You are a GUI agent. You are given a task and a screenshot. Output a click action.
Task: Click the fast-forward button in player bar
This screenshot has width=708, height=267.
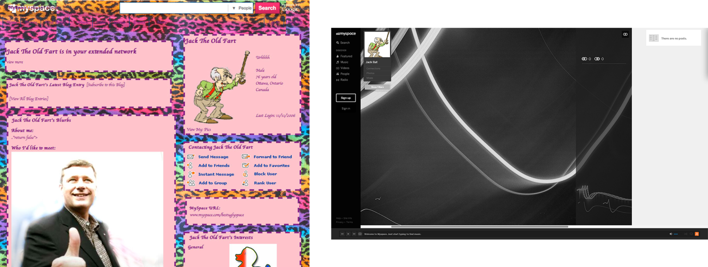pyautogui.click(x=354, y=234)
